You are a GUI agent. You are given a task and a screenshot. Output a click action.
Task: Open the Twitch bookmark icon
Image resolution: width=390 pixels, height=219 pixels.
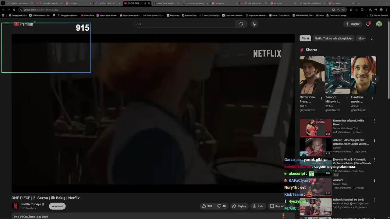(x=54, y=15)
